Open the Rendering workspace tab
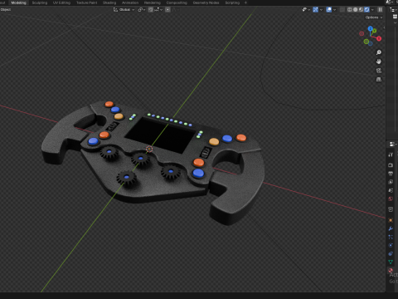This screenshot has width=398, height=299. [153, 2]
